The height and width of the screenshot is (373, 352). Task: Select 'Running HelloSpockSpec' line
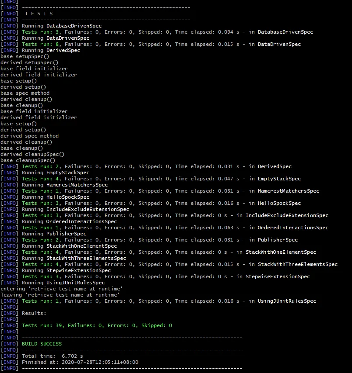45,197
